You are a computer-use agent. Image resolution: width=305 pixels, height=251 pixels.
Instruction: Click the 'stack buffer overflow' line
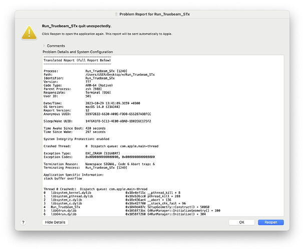click(x=63, y=178)
